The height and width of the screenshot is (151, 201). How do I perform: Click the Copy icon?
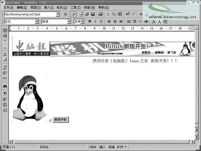(x=114, y=14)
